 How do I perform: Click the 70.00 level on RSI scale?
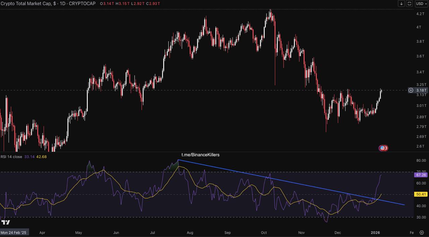pos(421,172)
